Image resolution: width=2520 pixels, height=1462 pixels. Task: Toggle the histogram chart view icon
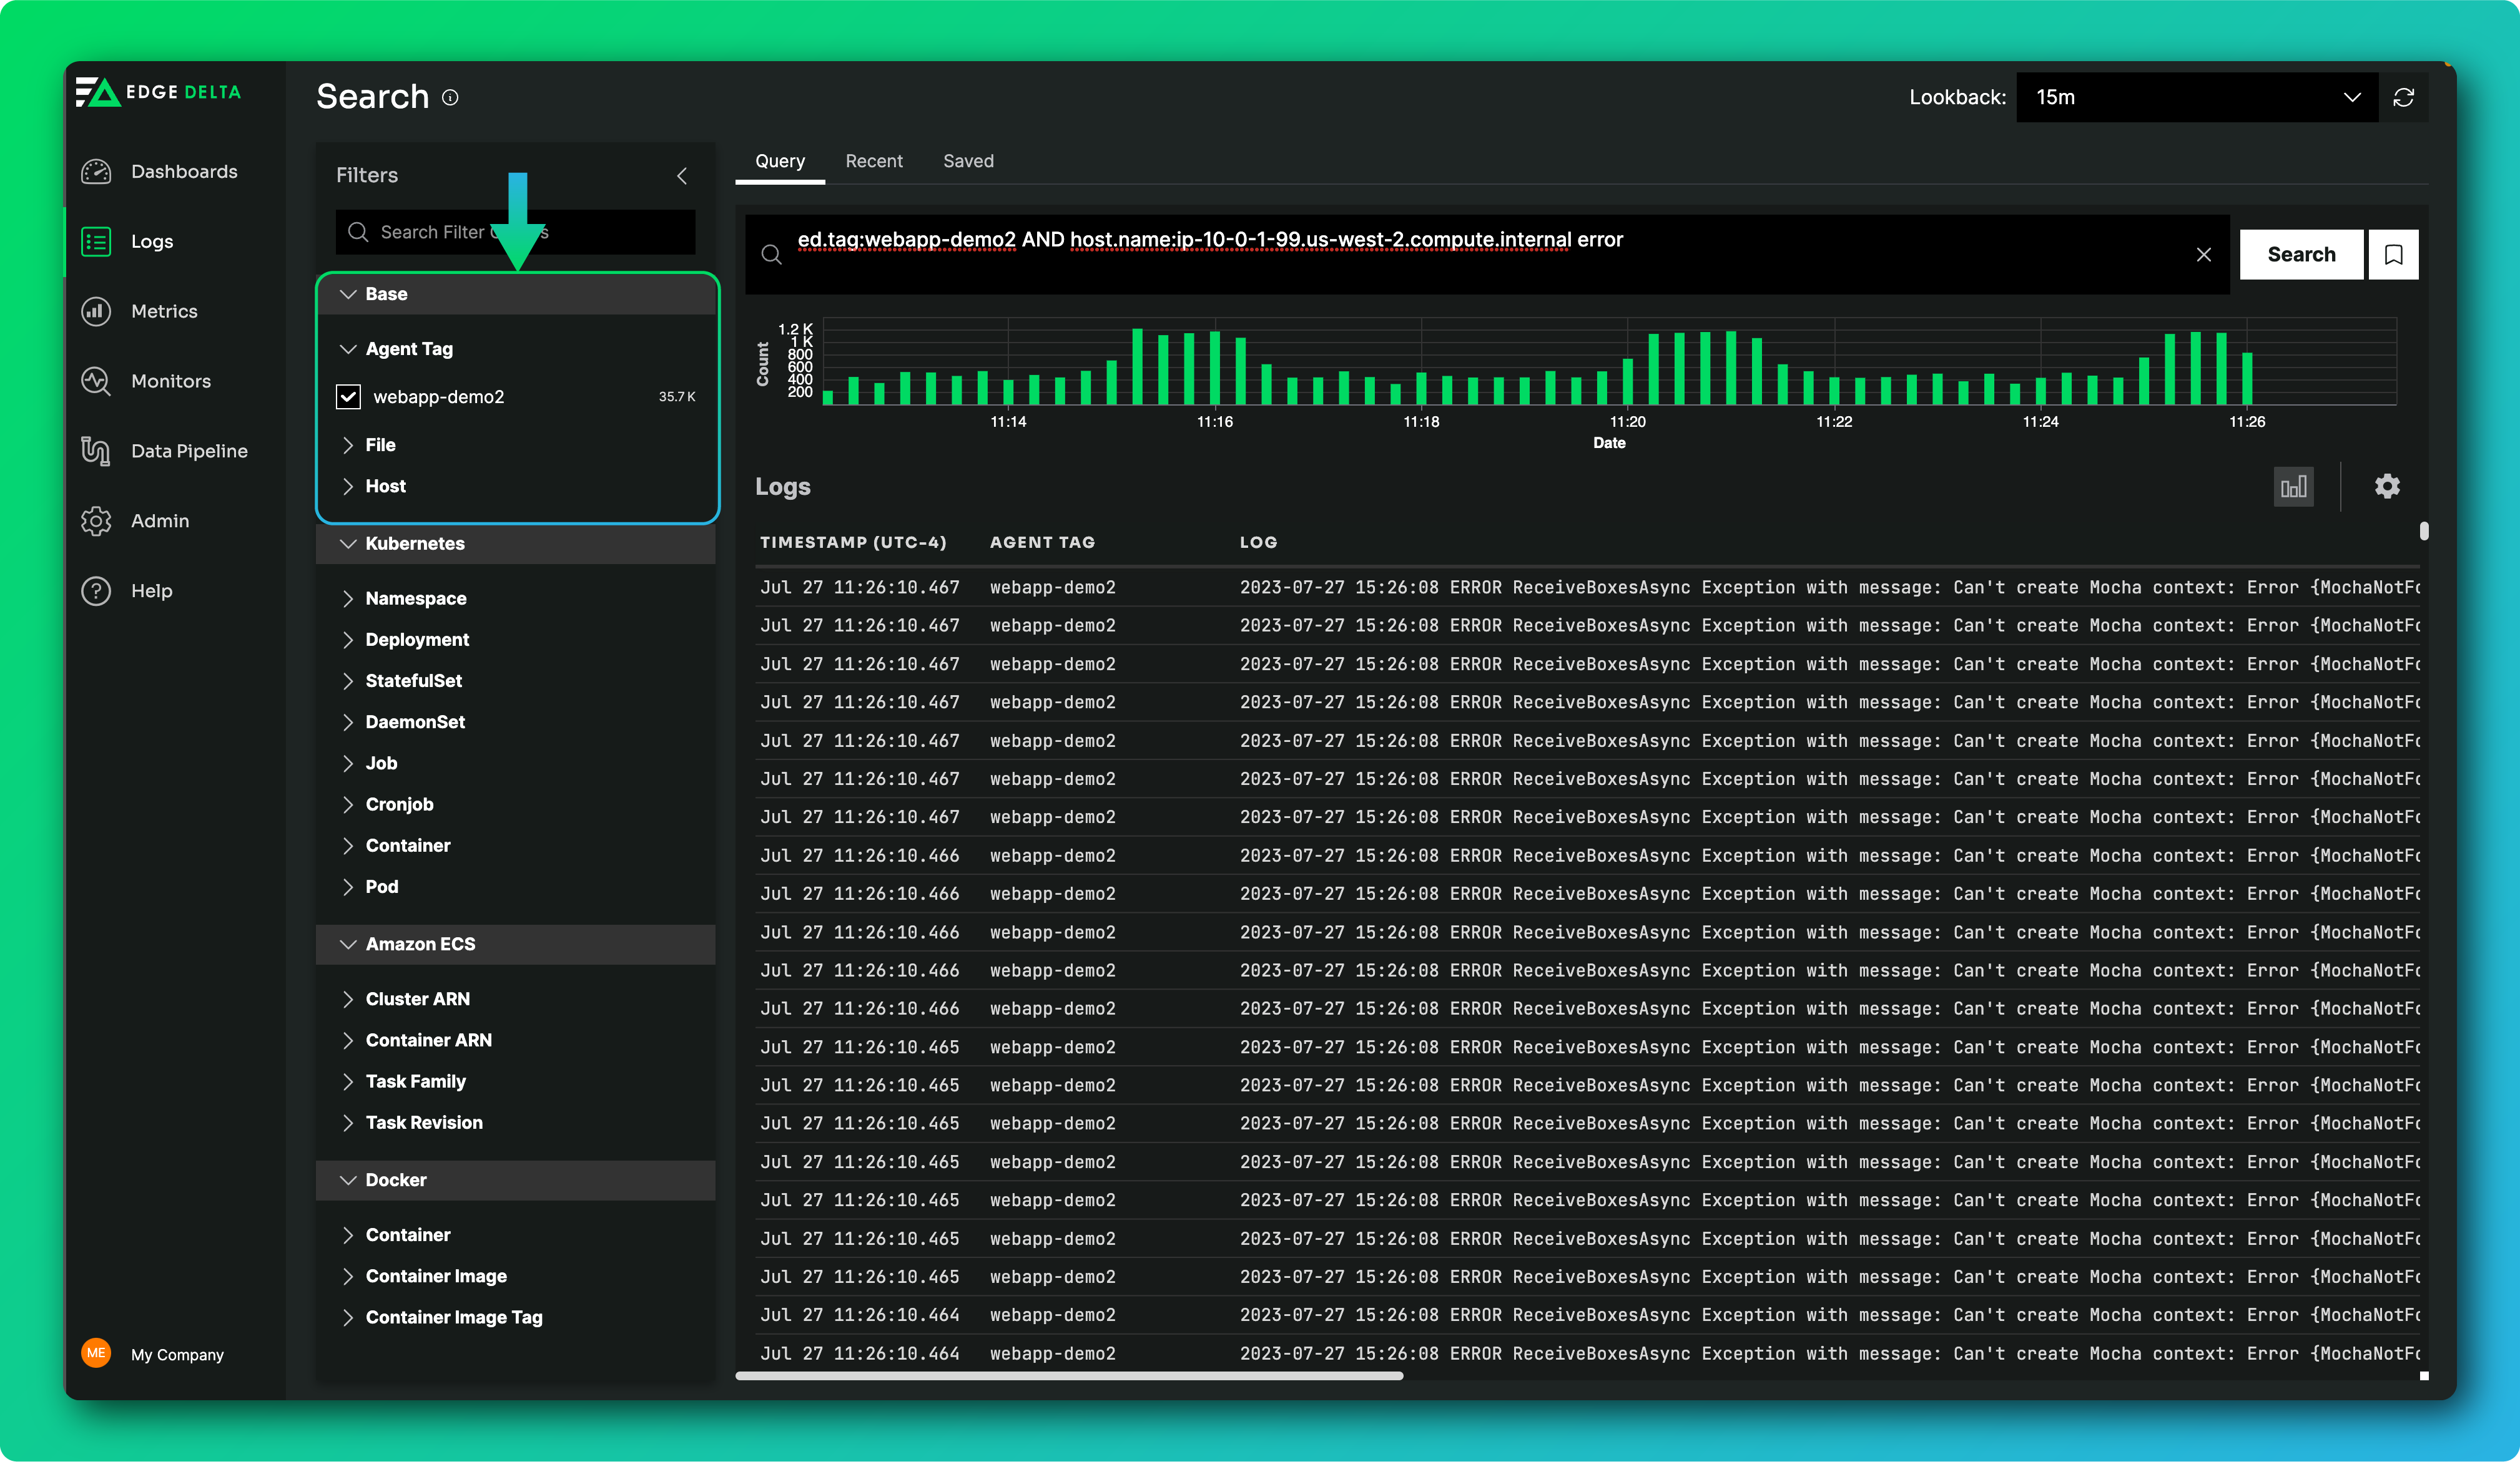[2293, 487]
